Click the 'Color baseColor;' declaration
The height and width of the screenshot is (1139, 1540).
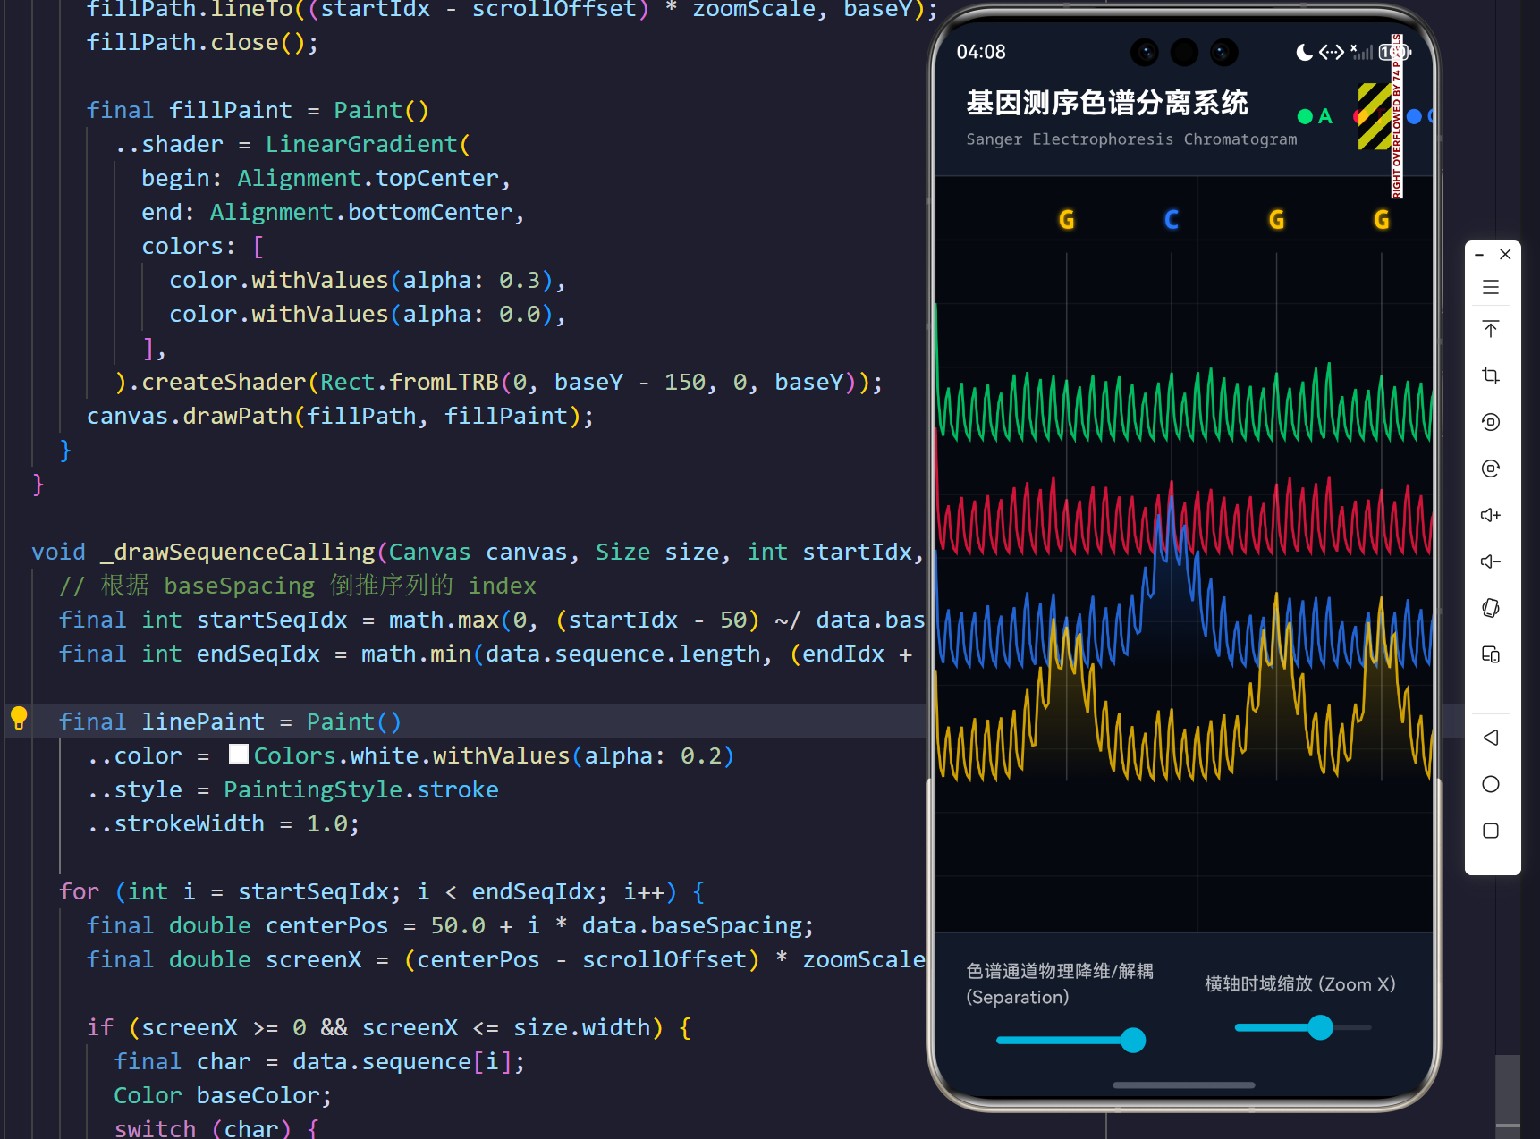coord(223,1095)
